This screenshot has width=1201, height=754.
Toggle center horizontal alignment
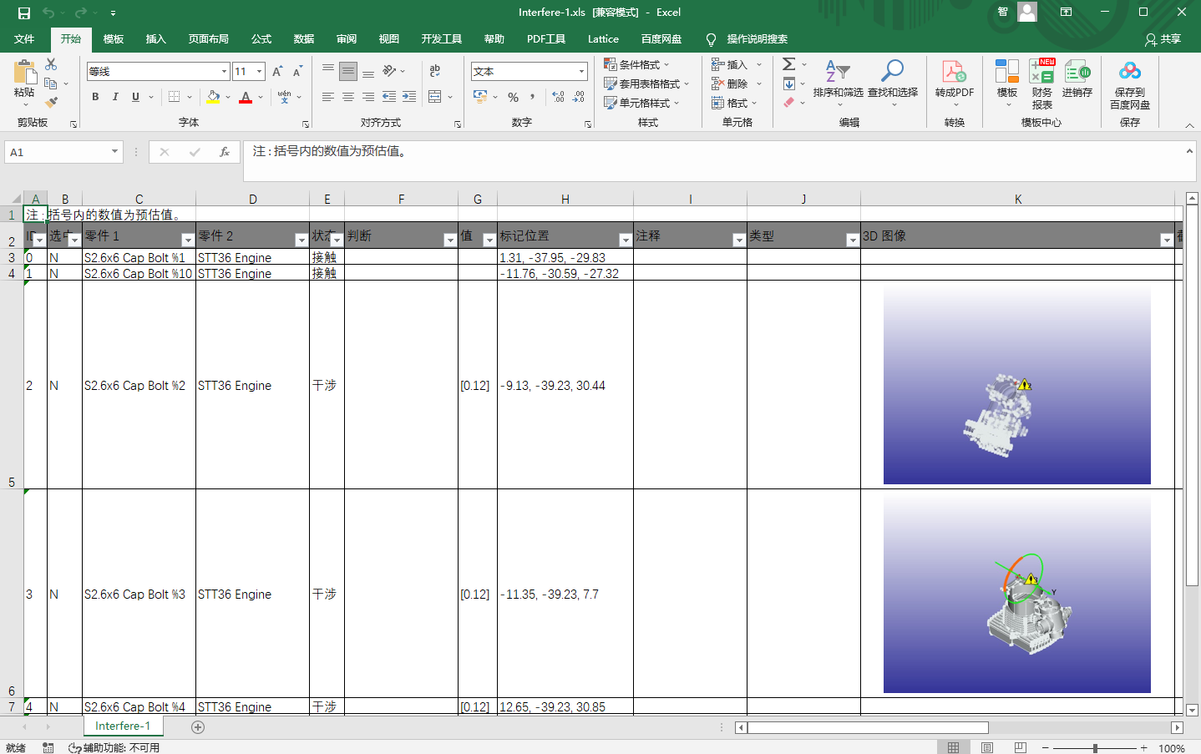pos(348,97)
